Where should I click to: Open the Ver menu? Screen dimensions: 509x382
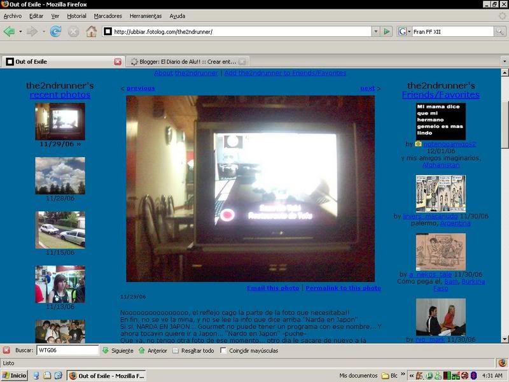pyautogui.click(x=55, y=16)
